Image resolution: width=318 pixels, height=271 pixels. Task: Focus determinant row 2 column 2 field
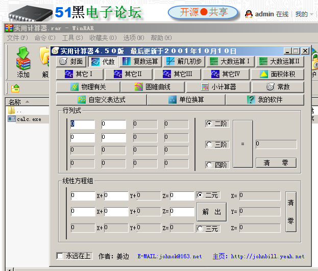coord(114,138)
